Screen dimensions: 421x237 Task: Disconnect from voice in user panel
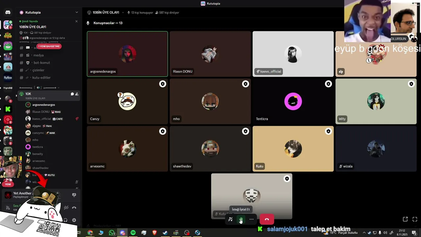pyautogui.click(x=74, y=208)
